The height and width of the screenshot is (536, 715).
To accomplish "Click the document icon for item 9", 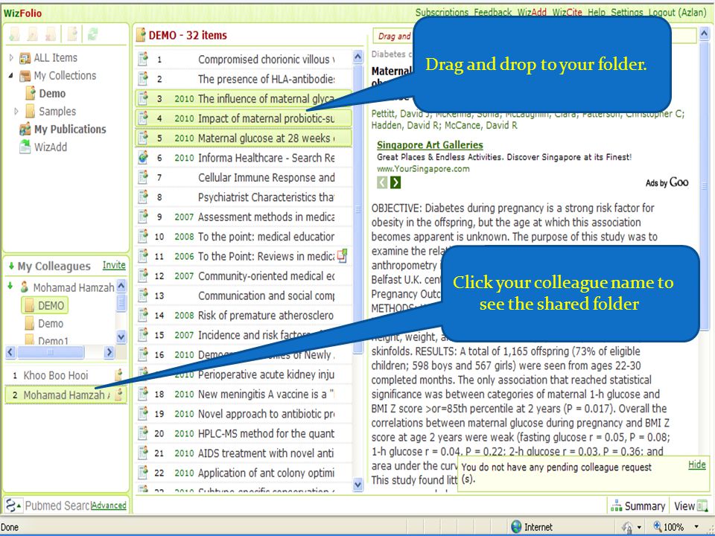I will pyautogui.click(x=143, y=217).
